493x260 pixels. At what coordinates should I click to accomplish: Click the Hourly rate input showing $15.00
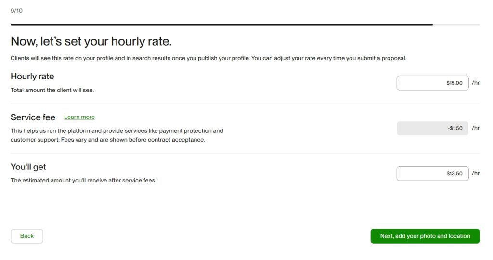pos(432,83)
